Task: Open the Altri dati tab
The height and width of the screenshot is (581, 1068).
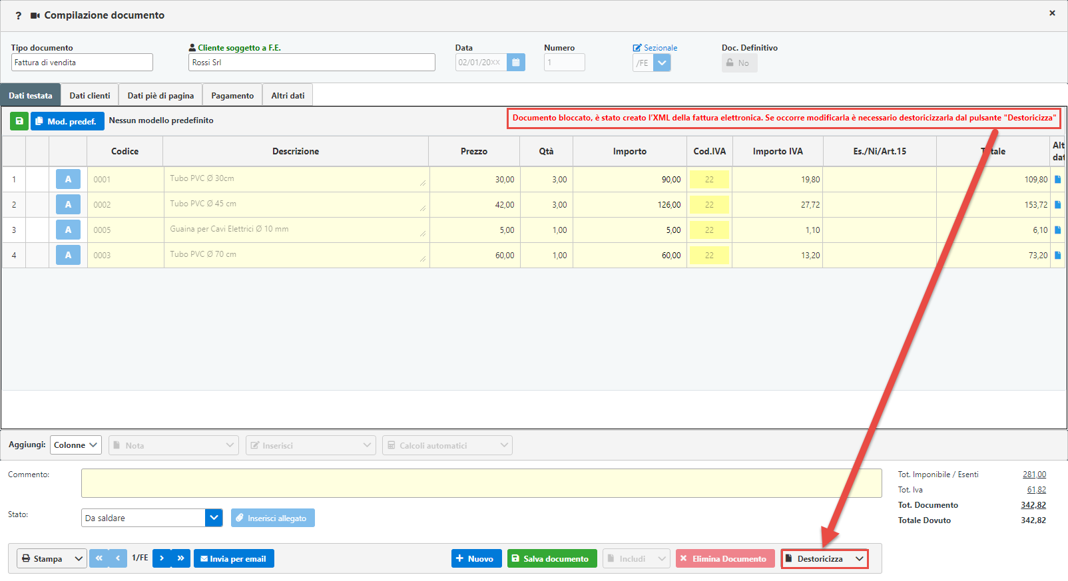Action: (x=288, y=95)
